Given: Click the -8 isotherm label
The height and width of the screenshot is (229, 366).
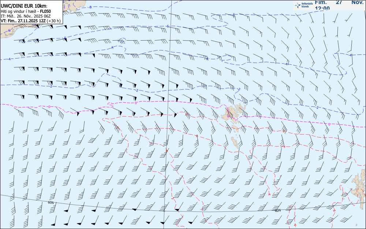Looking at the screenshot, I should point(90,7).
